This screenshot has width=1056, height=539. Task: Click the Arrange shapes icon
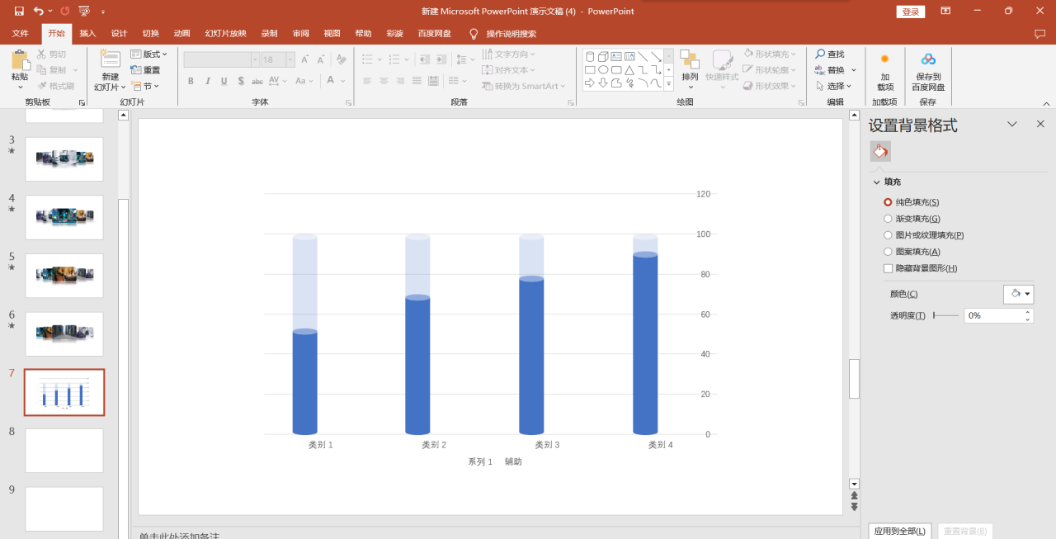point(690,64)
